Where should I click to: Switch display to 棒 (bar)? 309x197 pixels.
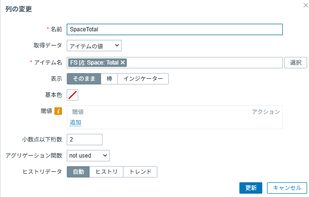(109, 79)
